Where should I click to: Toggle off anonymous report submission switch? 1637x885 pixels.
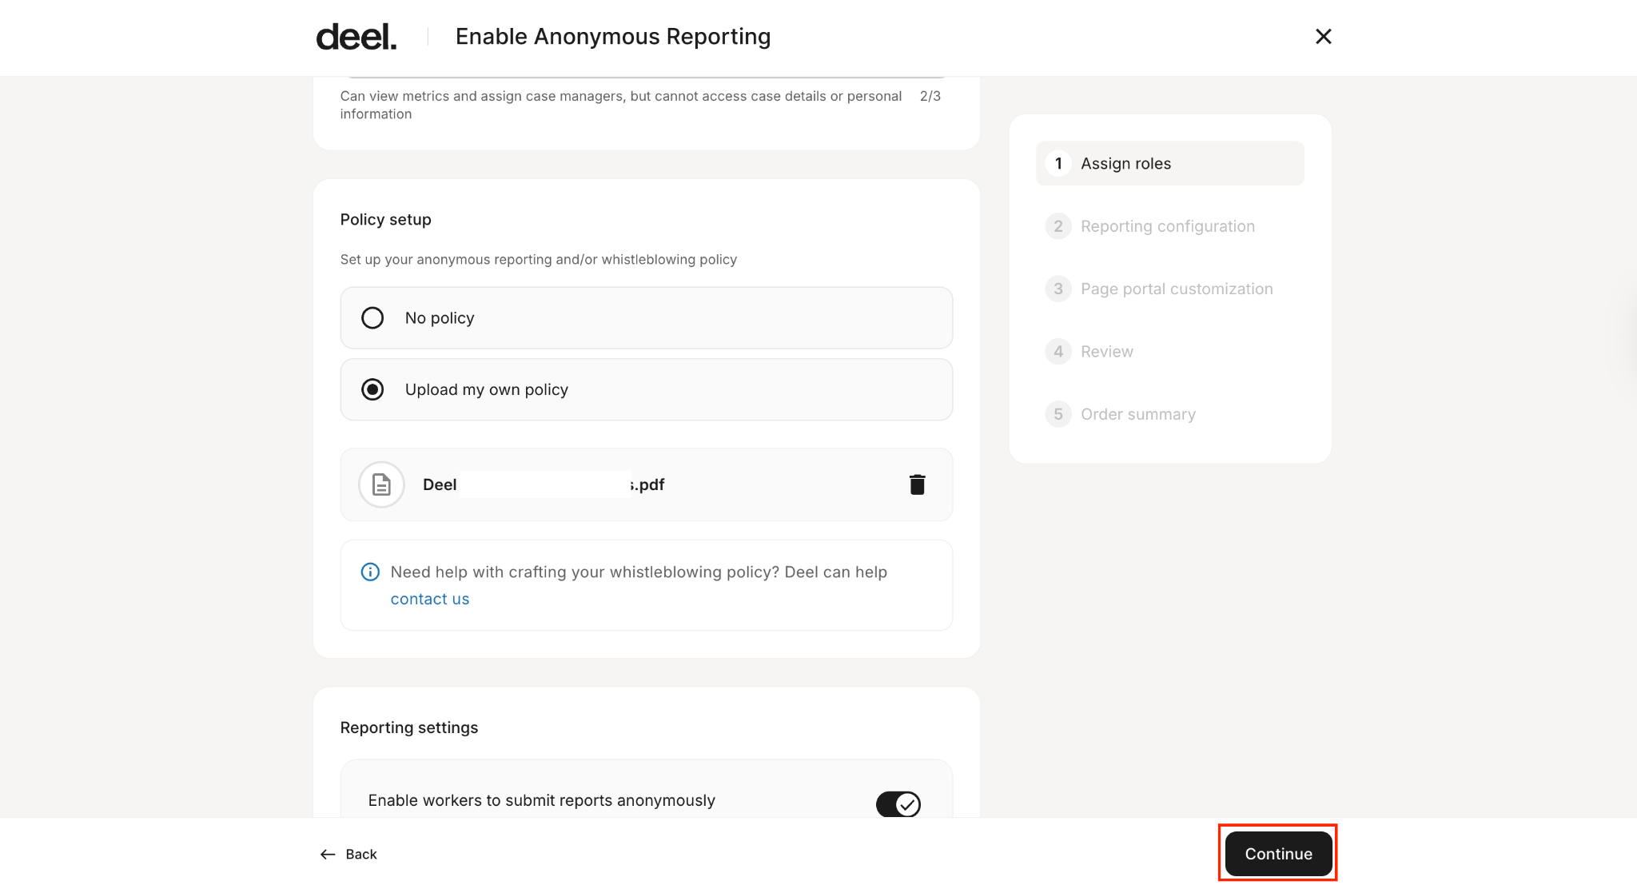click(898, 803)
